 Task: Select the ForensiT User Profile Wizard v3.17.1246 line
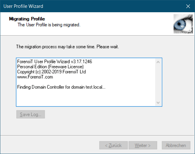click(54, 61)
